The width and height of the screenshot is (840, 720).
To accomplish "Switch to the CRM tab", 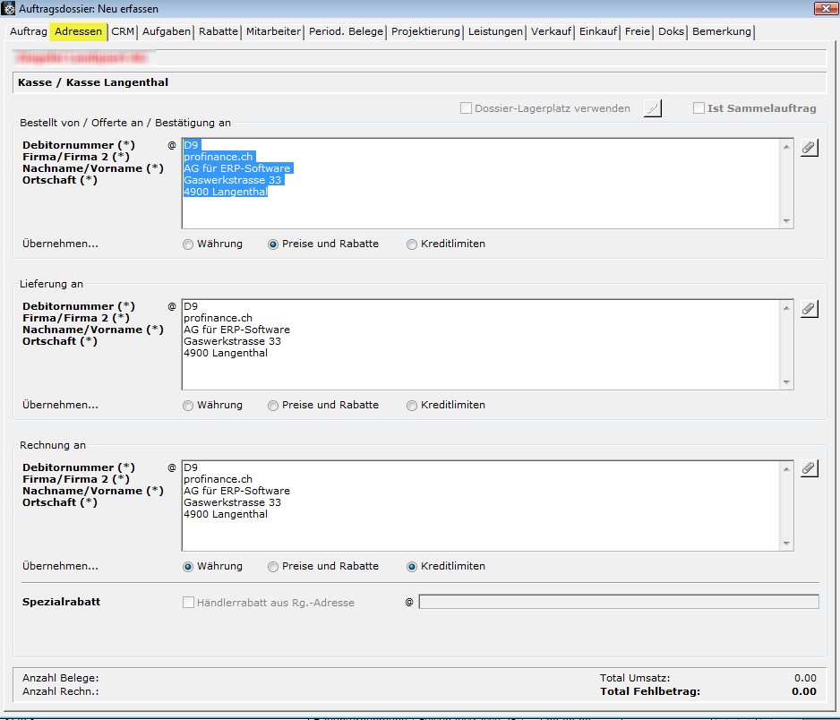I will coord(122,31).
